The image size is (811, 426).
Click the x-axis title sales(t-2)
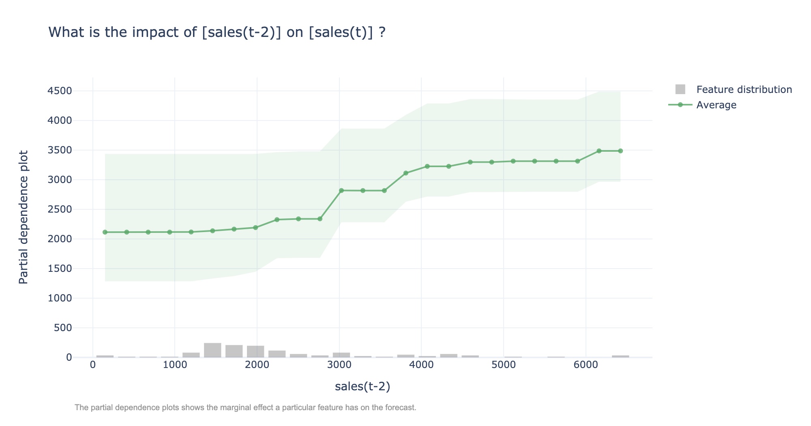(x=363, y=386)
